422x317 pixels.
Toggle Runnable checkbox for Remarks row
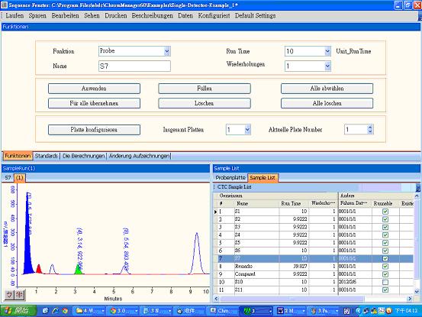pyautogui.click(x=385, y=267)
